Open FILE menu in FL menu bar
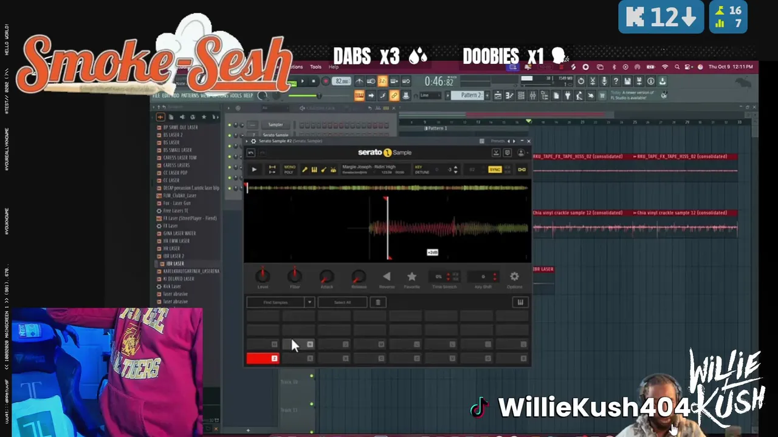 [x=156, y=95]
